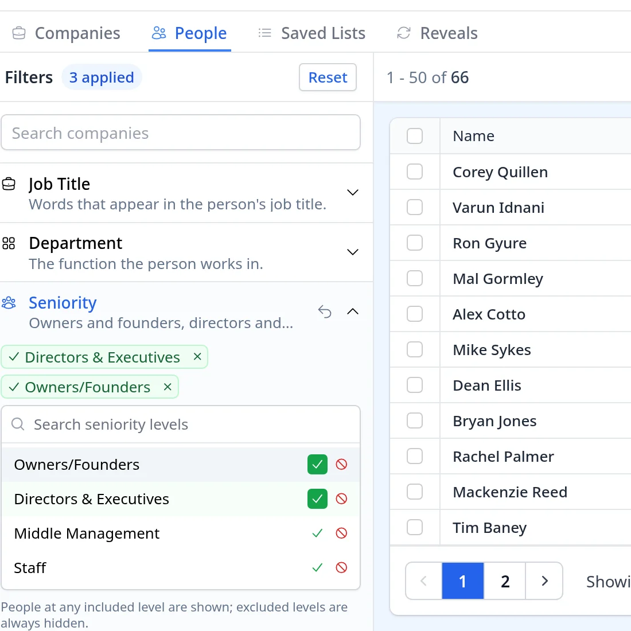Select page 1 in pagination
This screenshot has height=631, width=631.
point(463,581)
